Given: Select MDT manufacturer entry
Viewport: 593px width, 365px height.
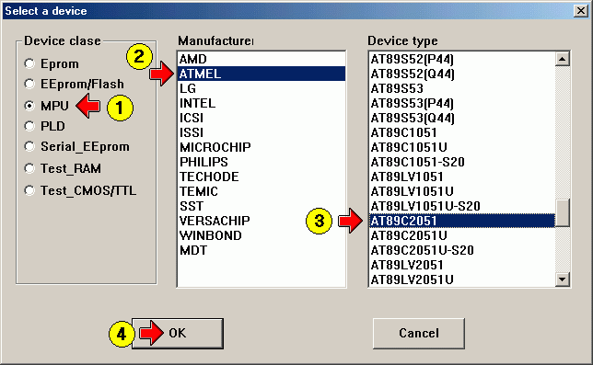Looking at the screenshot, I should click(261, 250).
